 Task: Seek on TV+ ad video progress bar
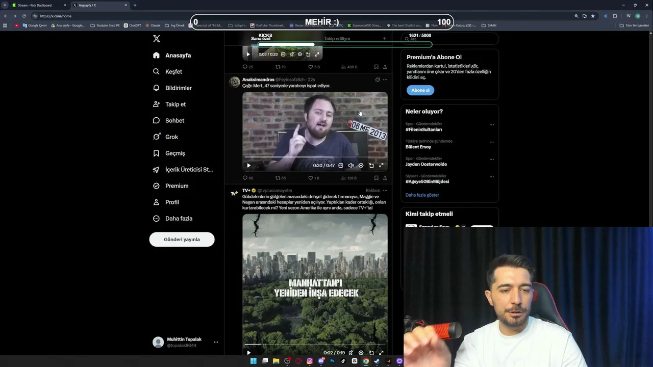(315, 344)
